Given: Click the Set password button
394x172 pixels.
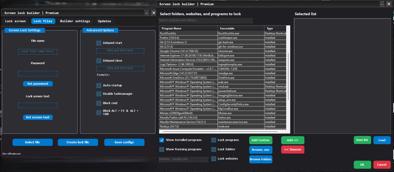Looking at the screenshot, I should [38, 84].
